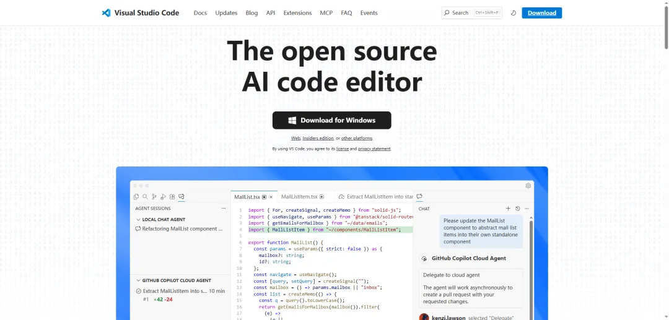Click the Windows logo in the download button

(292, 120)
